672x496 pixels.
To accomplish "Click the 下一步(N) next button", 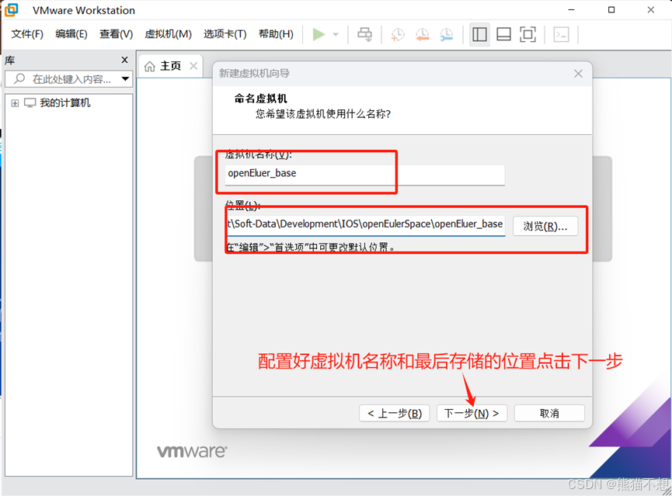I will click(x=472, y=413).
